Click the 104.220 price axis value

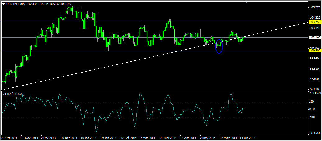(x=315, y=17)
